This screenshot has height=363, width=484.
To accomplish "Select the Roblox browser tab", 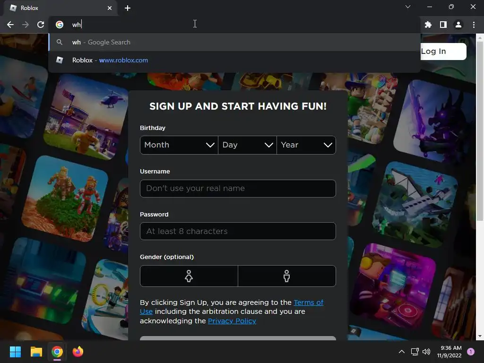I will pyautogui.click(x=60, y=8).
